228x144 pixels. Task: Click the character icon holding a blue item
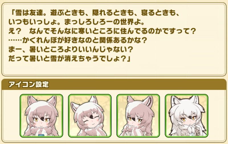click(x=41, y=116)
